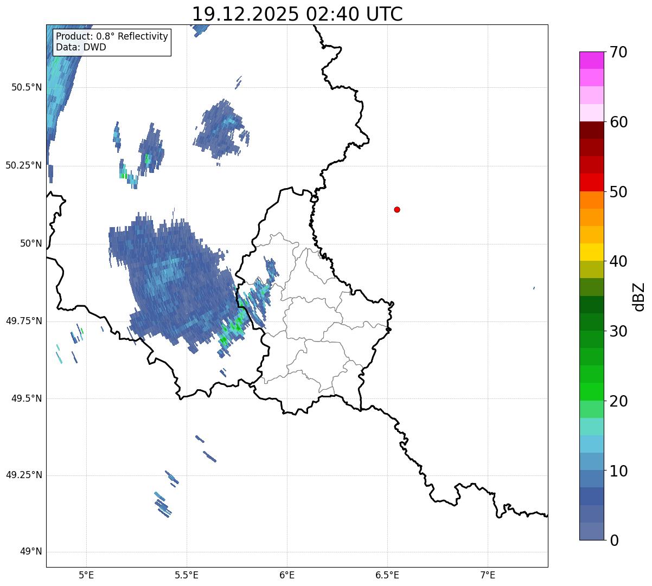This screenshot has width=652, height=586.
Task: Click the latitude label 50.25°N
Action: 23,165
